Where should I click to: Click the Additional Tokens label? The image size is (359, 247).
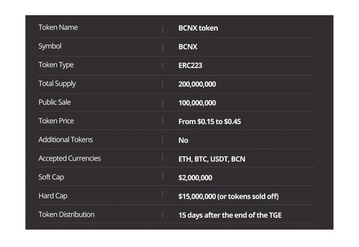(x=66, y=139)
